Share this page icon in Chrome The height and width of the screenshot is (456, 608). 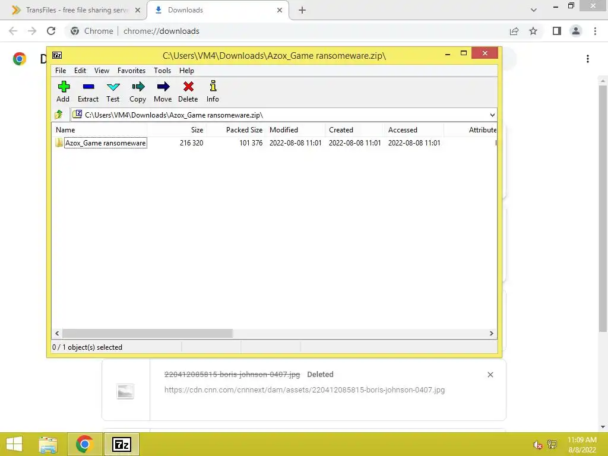[514, 31]
